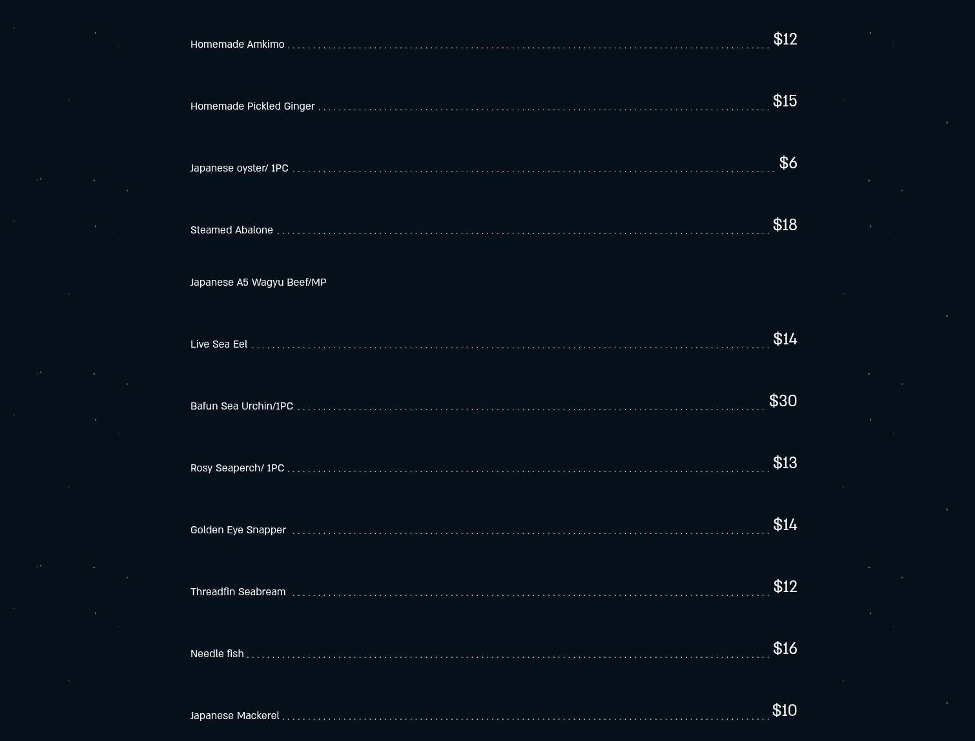
Task: Click the Rosy Seaperch/ 1PC item
Action: [x=237, y=468]
